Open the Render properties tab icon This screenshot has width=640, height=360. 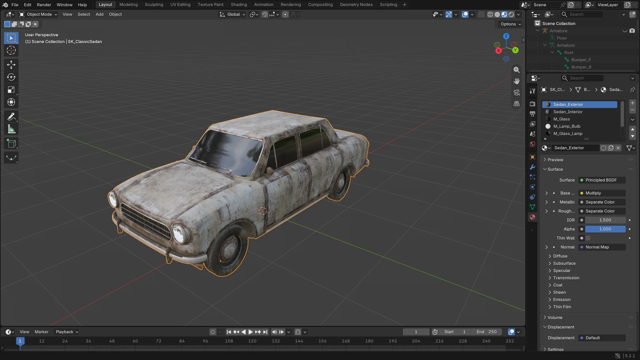[x=532, y=104]
